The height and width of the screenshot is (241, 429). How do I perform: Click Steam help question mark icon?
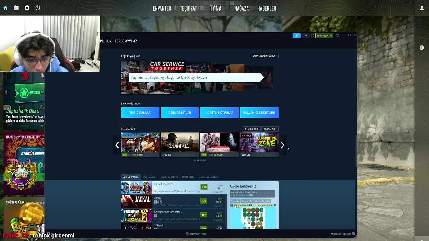(314, 35)
